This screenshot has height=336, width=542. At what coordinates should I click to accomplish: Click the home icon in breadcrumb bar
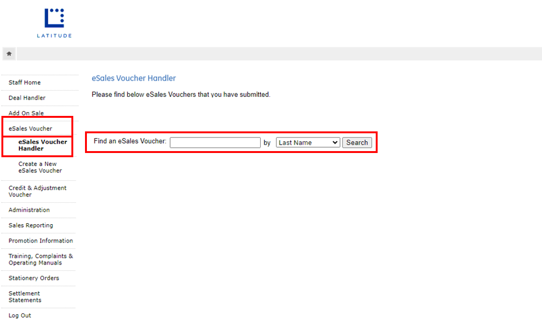(9, 54)
